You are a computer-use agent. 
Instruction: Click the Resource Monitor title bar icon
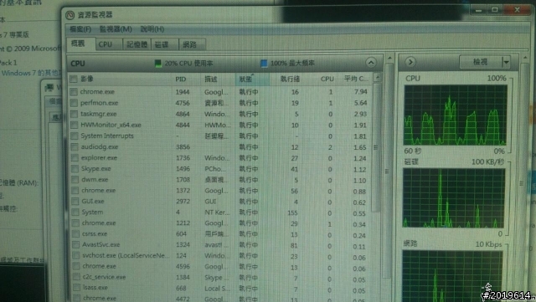tap(70, 15)
